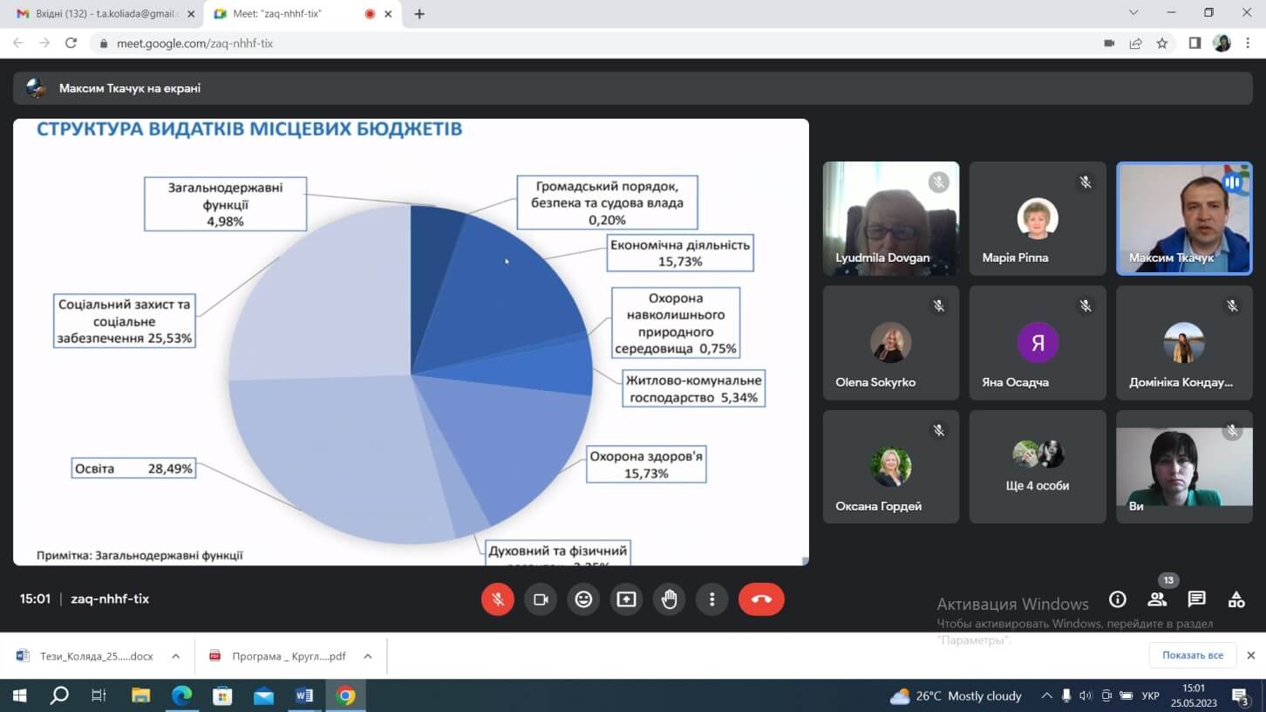Leave the call with red hangup button
Viewport: 1266px width, 712px height.
click(761, 599)
